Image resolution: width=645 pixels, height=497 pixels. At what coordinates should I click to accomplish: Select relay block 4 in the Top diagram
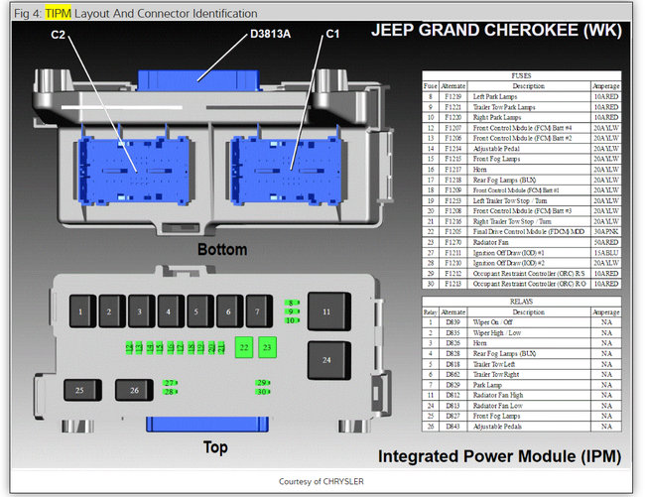pos(171,311)
